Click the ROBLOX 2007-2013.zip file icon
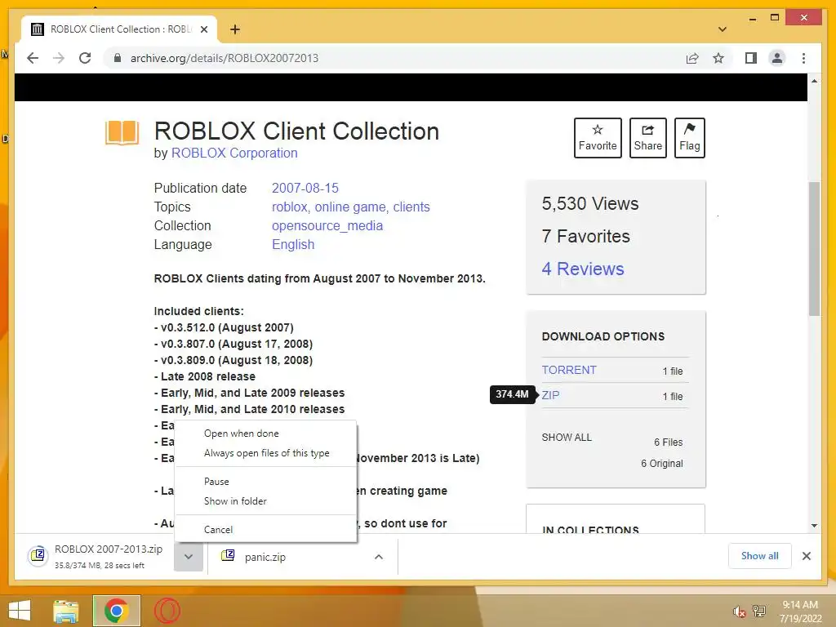 point(38,556)
